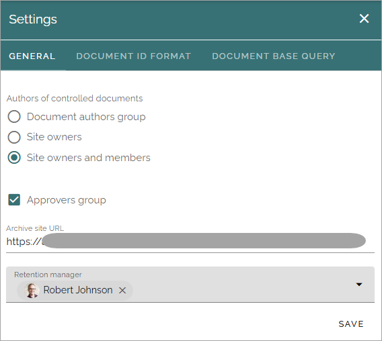Click the Settings dialog title
This screenshot has height=341, width=382.
point(33,19)
